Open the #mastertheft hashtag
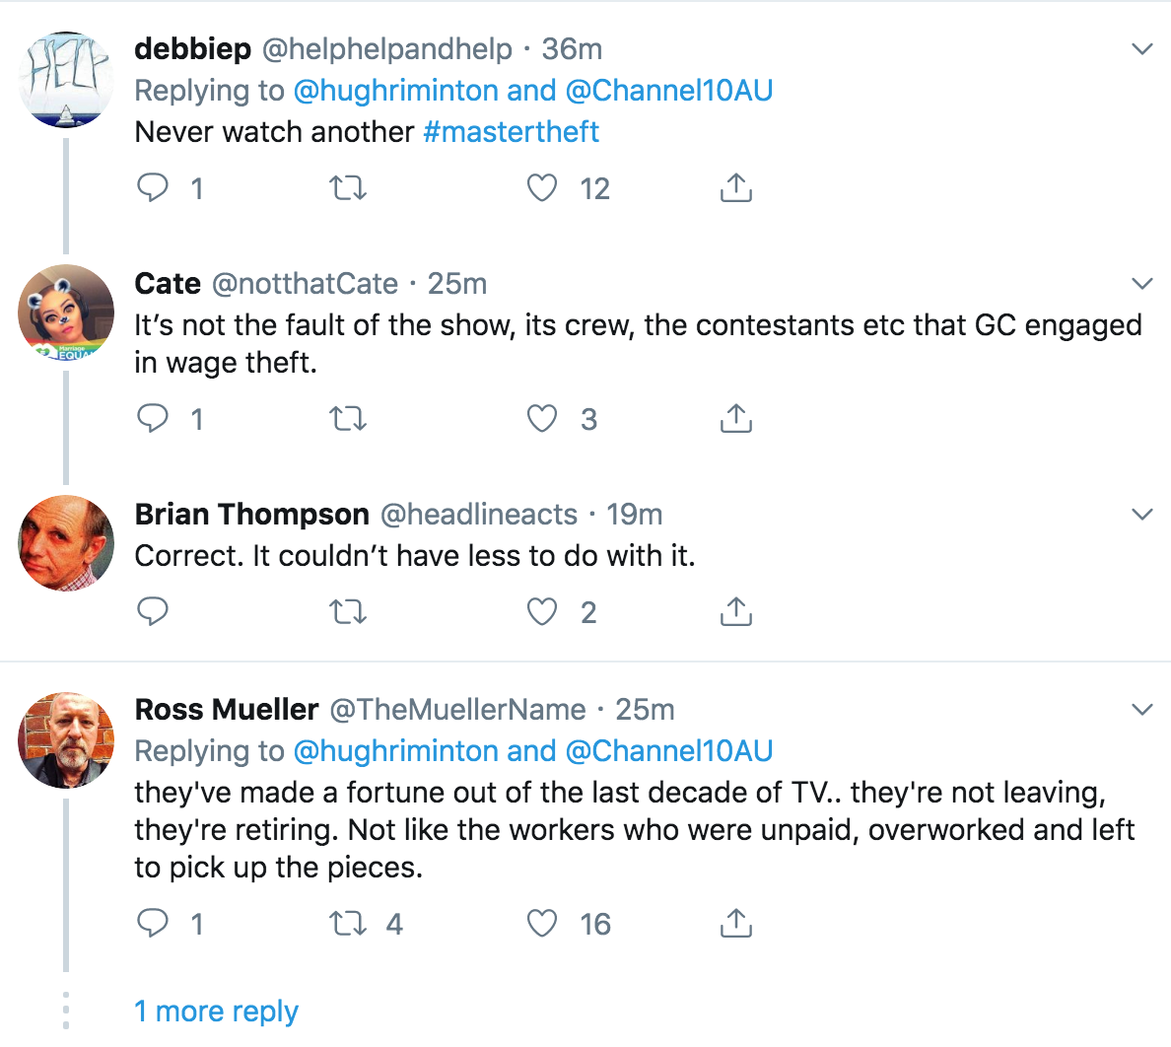 click(511, 132)
